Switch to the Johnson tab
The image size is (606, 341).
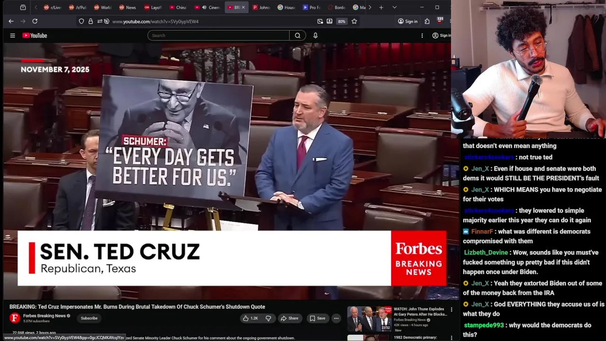coord(262,8)
